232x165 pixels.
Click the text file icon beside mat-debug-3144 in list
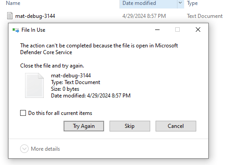click(10, 16)
